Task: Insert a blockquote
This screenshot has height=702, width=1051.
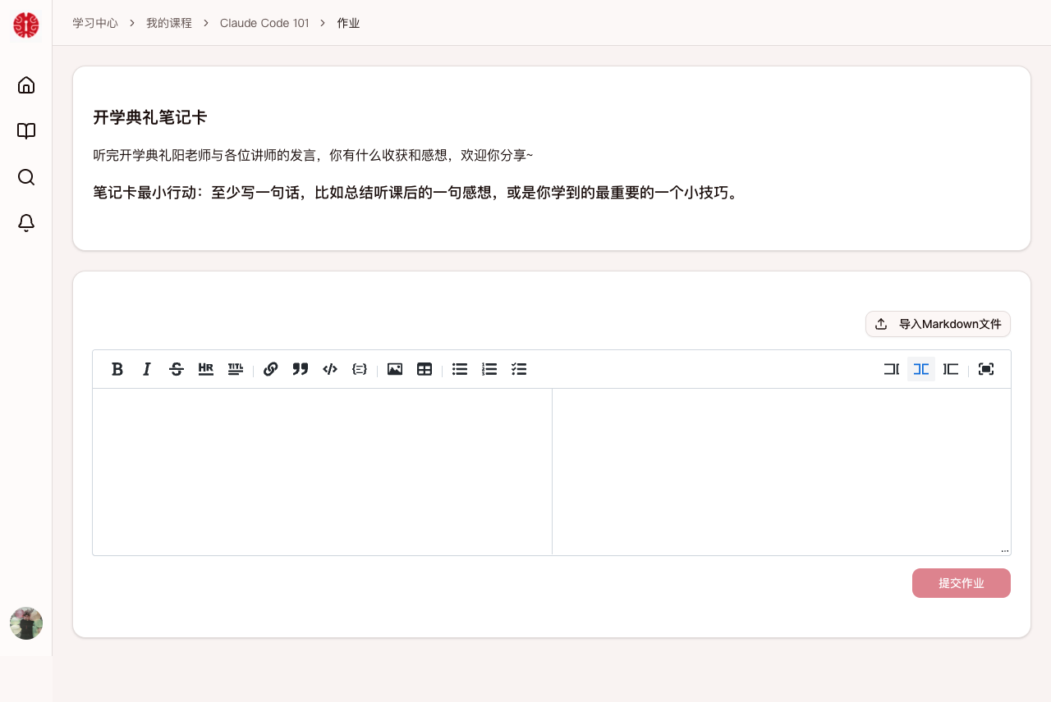Action: (x=300, y=369)
